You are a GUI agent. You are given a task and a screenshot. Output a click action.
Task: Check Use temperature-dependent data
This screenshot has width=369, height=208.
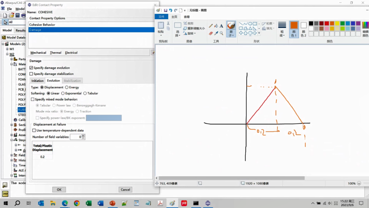click(34, 130)
